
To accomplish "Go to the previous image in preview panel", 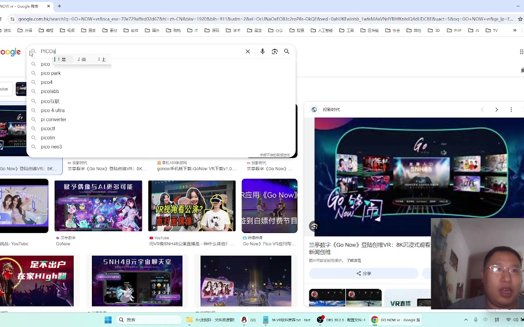I will [482, 109].
